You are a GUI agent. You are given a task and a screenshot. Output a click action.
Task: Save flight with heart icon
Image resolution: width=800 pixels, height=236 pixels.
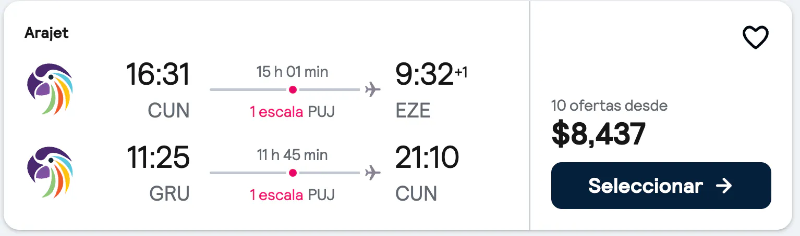coord(756,37)
